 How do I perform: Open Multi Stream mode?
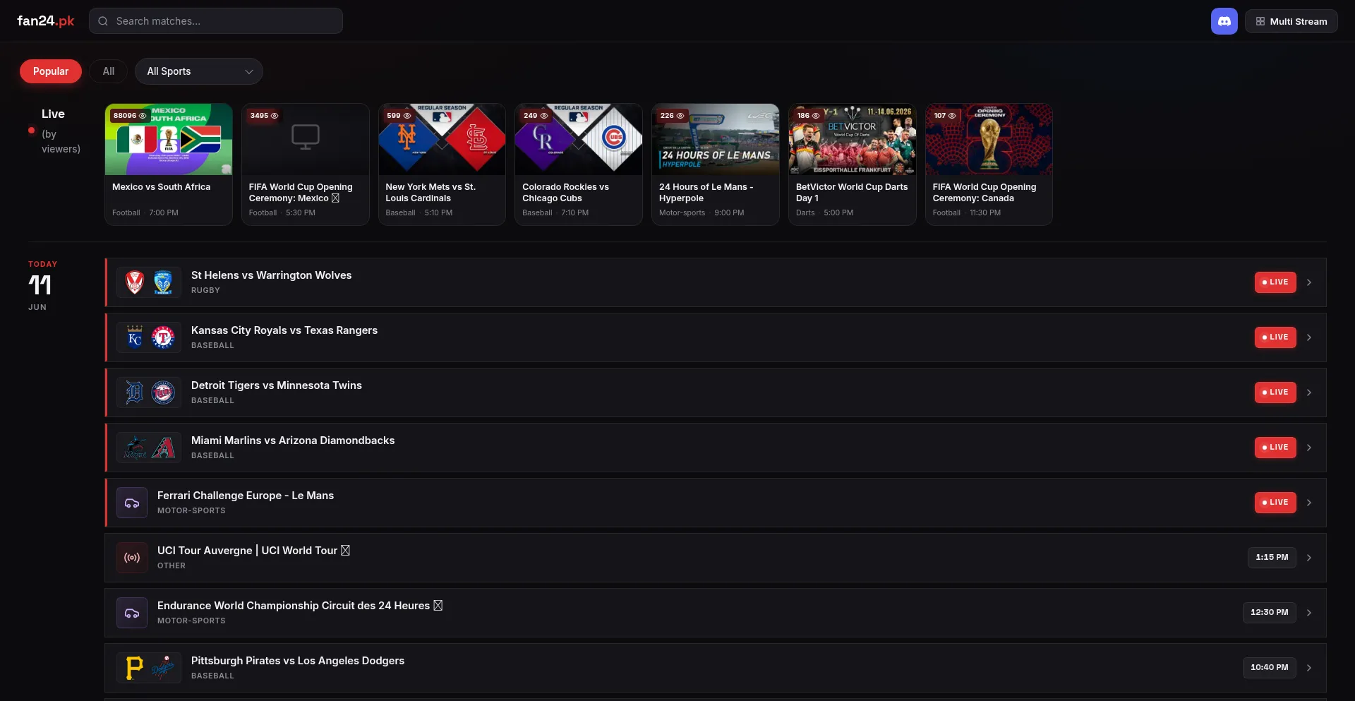pos(1291,21)
